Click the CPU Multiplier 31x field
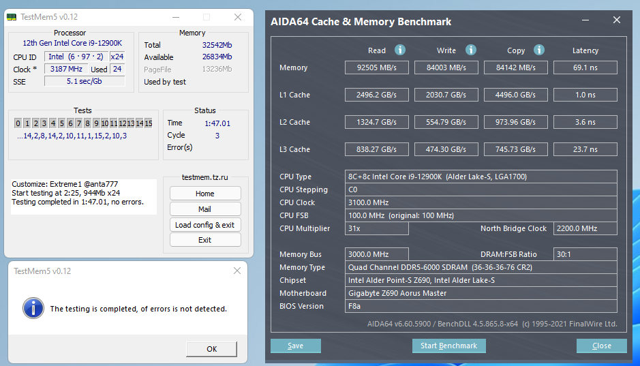 tap(377, 228)
